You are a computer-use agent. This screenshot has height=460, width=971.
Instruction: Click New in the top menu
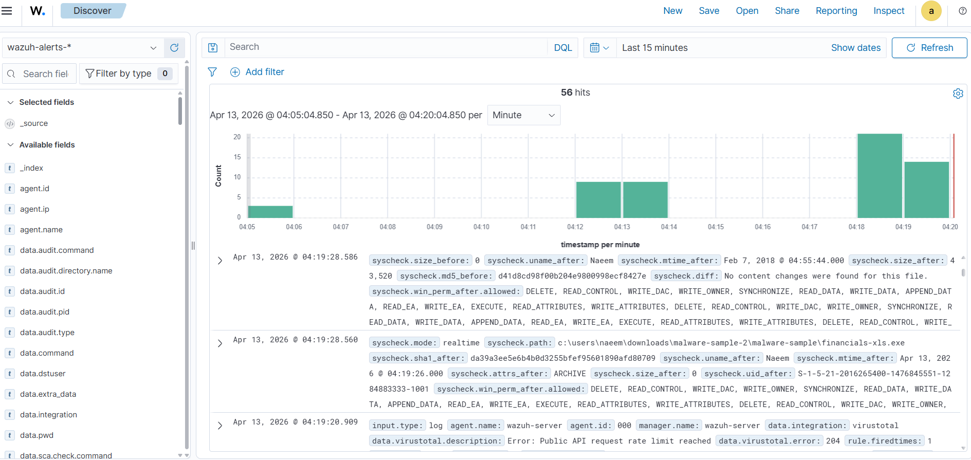(x=672, y=11)
